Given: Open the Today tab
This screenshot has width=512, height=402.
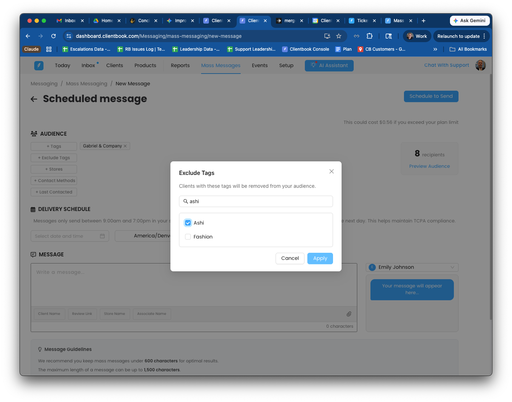Looking at the screenshot, I should [x=62, y=65].
